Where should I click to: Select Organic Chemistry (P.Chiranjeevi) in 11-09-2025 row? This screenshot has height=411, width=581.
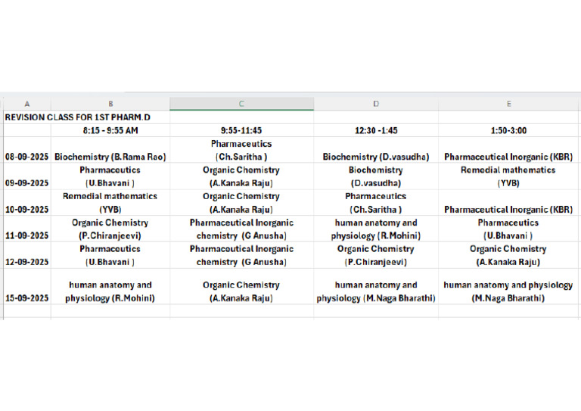(x=110, y=229)
